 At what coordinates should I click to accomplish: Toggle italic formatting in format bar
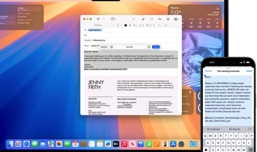(x=137, y=25)
